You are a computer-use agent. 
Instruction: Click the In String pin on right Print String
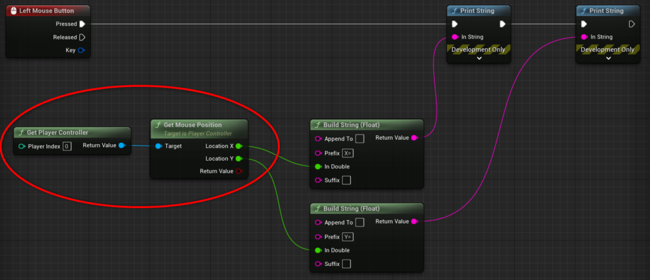(x=584, y=37)
